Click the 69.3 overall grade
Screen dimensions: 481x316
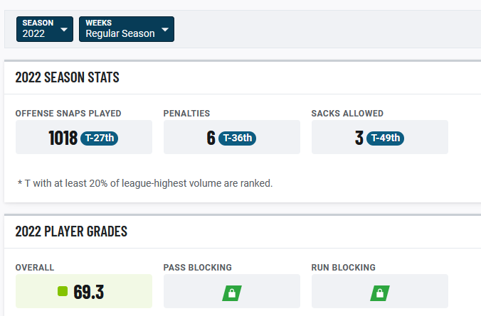[89, 291]
